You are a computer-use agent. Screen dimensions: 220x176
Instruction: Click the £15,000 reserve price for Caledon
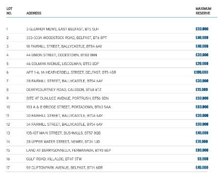pos(202,89)
